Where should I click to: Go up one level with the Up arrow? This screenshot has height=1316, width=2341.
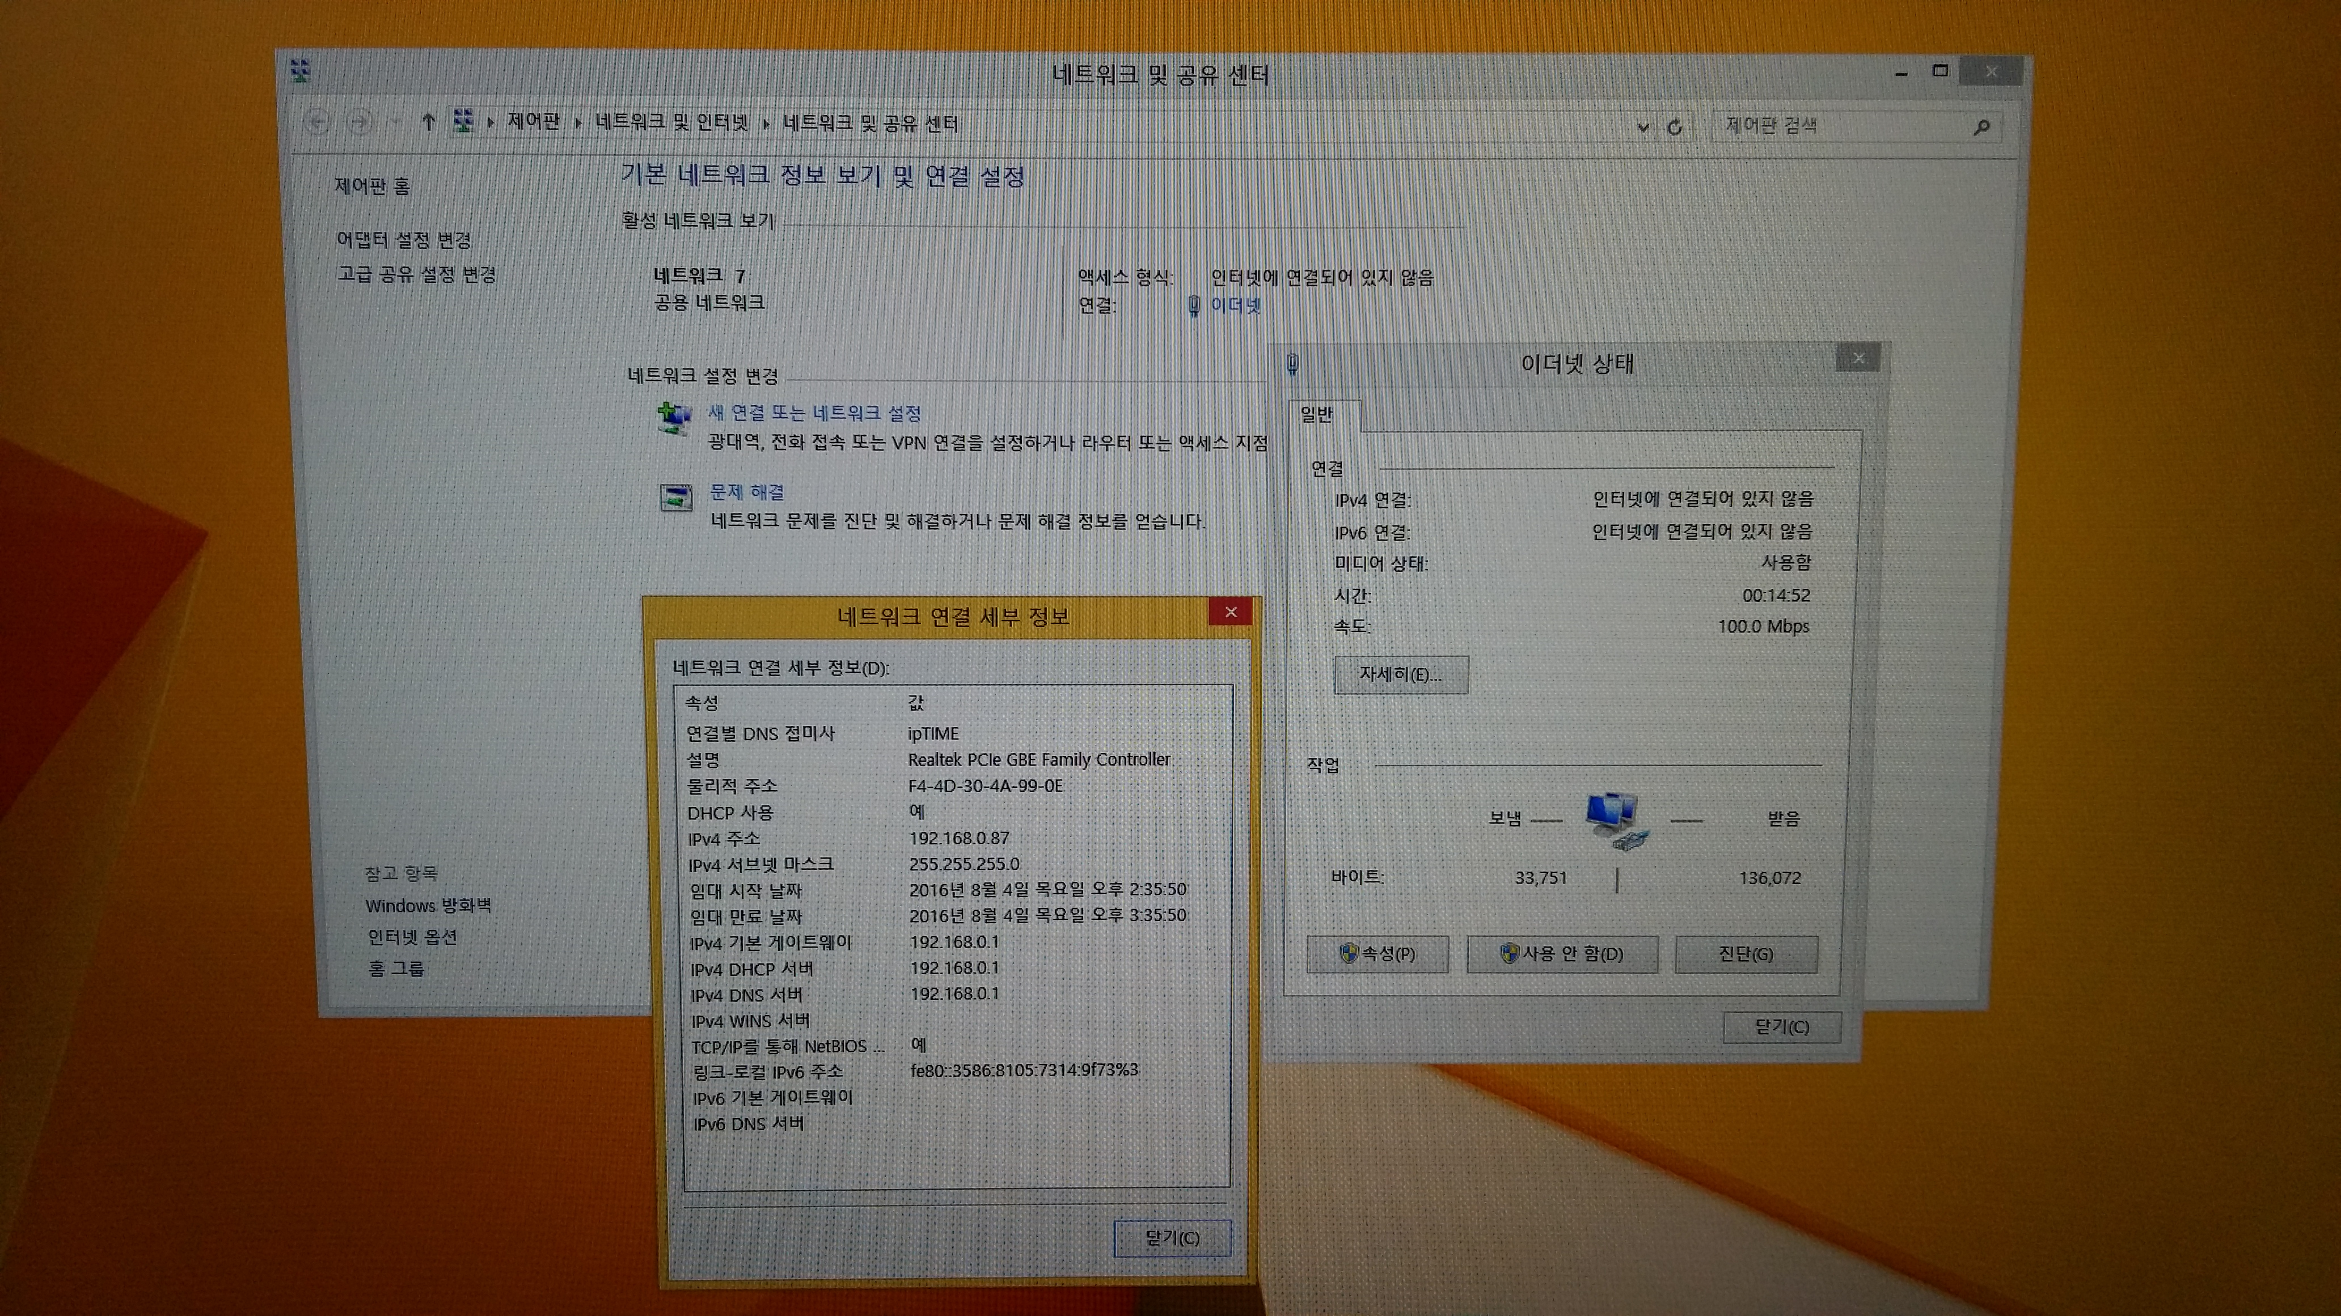click(428, 122)
